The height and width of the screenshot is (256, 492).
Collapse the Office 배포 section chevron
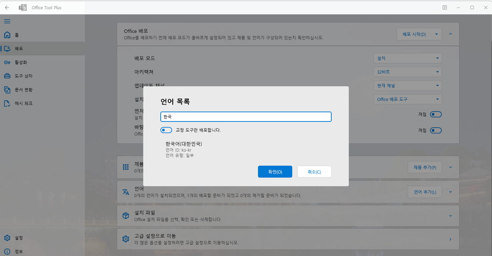pyautogui.click(x=450, y=34)
